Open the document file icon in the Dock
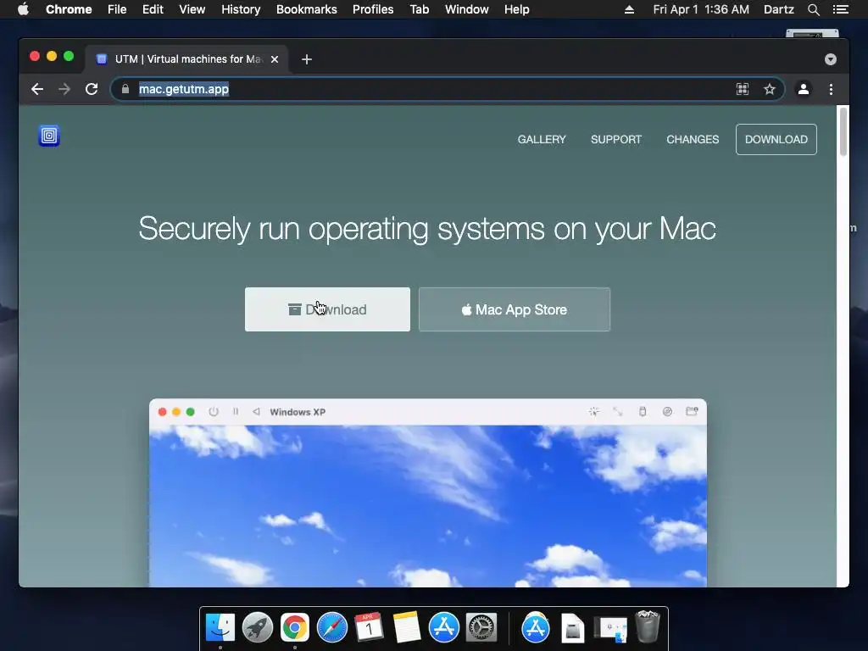The image size is (868, 651). click(x=573, y=628)
